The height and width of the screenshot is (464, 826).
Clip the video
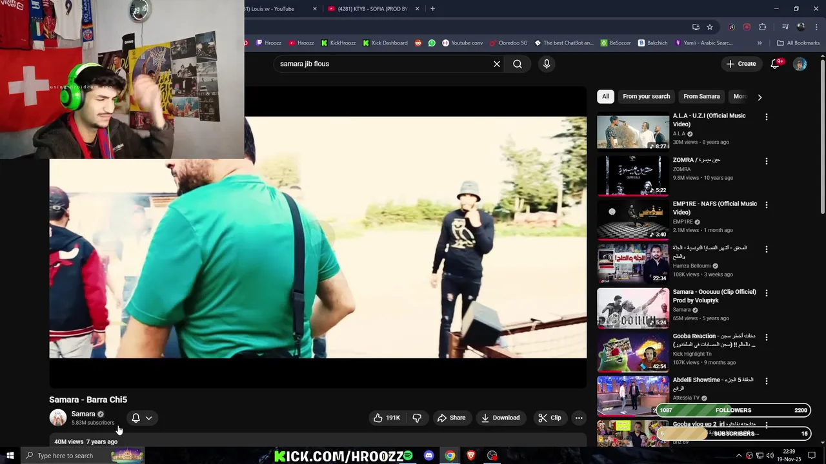[550, 418]
